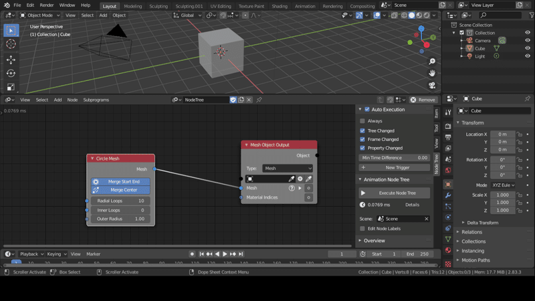Play the animation in timeline
Image resolution: width=535 pixels, height=301 pixels.
point(225,254)
